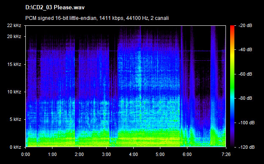Click the 0:00 time marker
This screenshot has width=264, height=164.
tap(25, 154)
